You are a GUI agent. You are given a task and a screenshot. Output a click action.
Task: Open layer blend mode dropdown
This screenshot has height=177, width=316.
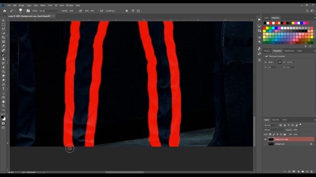tap(274, 130)
